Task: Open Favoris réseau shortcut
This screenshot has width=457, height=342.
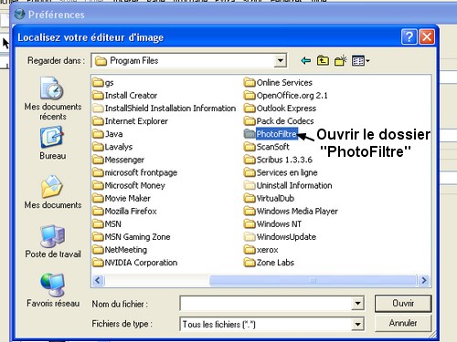Action: click(x=53, y=290)
